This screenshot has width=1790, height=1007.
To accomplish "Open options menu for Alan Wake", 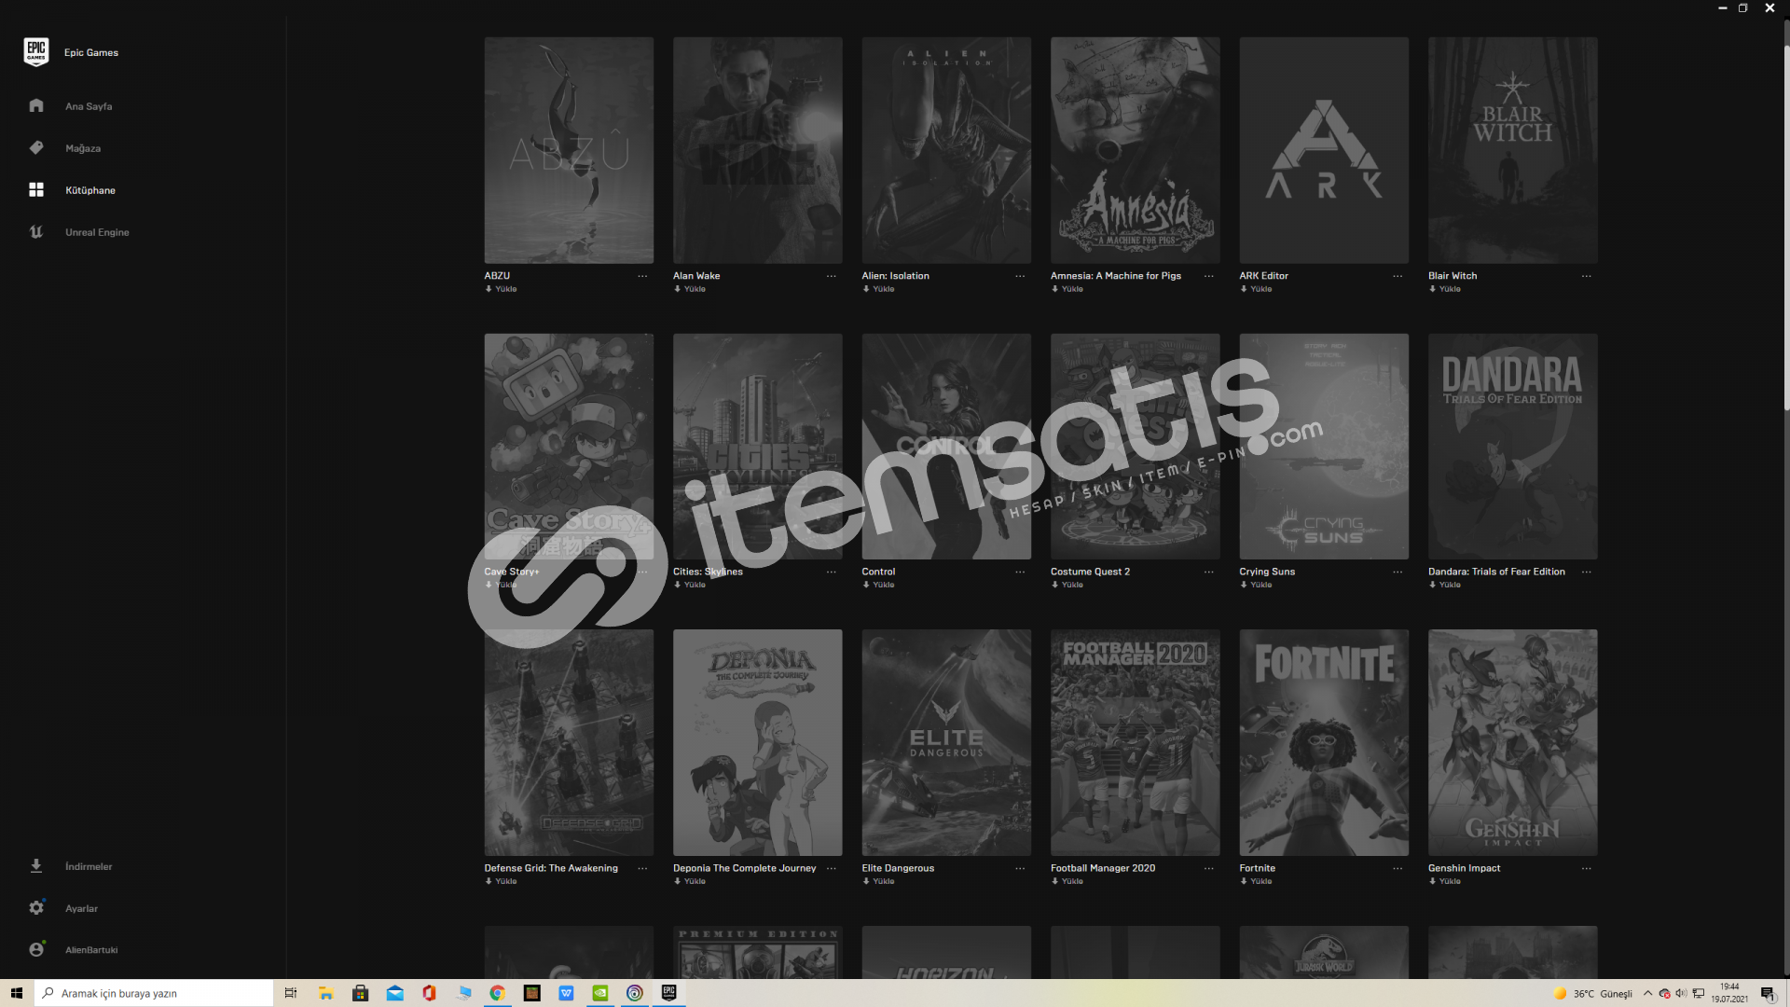I will tap(831, 276).
